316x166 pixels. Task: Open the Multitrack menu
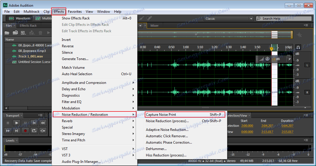pos(32,11)
